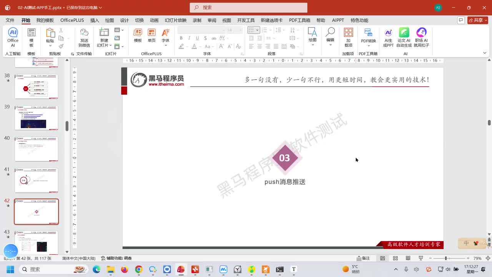The width and height of the screenshot is (492, 277).
Task: Switch to the 幻灯片放映 tab
Action: (176, 20)
